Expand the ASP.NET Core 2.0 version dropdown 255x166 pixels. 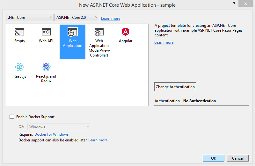pos(77,18)
